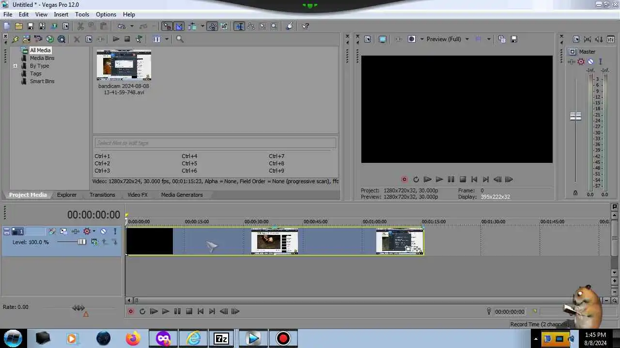Toggle Auto Preview in Project Media toolbar
Viewport: 620px width, 348px height.
coord(139,39)
